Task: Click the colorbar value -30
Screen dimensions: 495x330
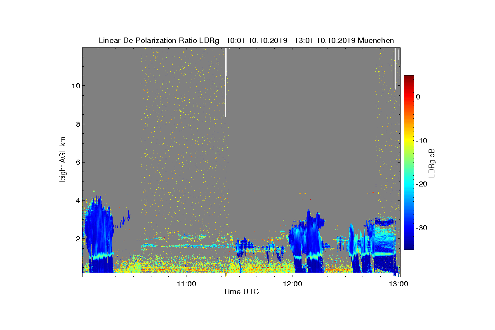Action: [x=422, y=228]
